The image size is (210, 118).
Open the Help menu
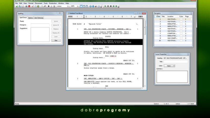coord(67,3)
